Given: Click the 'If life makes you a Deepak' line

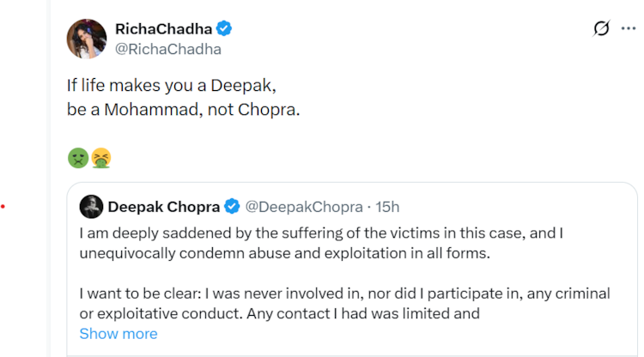Looking at the screenshot, I should pyautogui.click(x=172, y=87).
